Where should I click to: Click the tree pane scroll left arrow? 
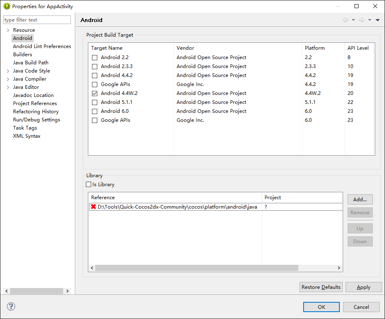[x=7, y=291]
